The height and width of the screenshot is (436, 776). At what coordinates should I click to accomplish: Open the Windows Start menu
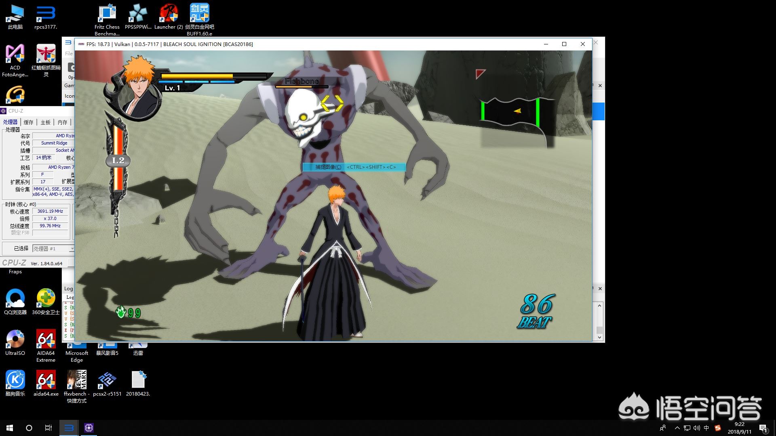(10, 428)
